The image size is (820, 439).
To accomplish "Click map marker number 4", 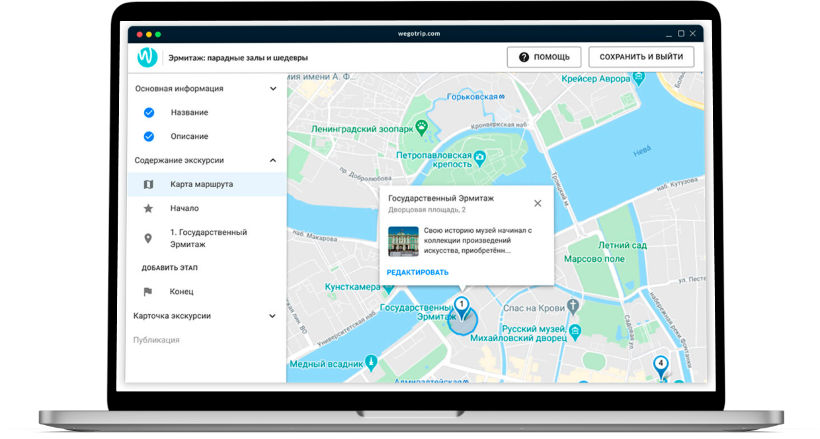I will pos(660,364).
